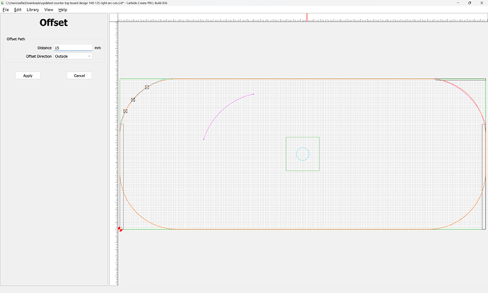
Task: Select the lowest node handle on the arc
Action: [x=125, y=111]
